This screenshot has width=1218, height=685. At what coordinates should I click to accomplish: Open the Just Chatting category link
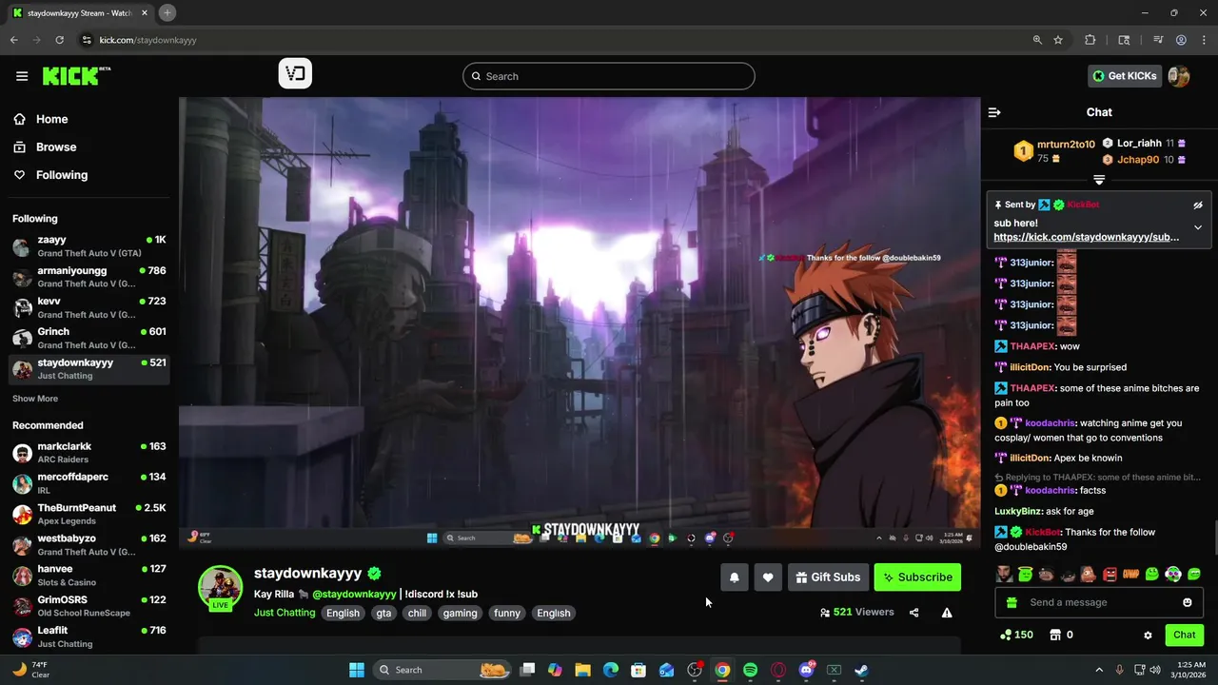pyautogui.click(x=285, y=613)
